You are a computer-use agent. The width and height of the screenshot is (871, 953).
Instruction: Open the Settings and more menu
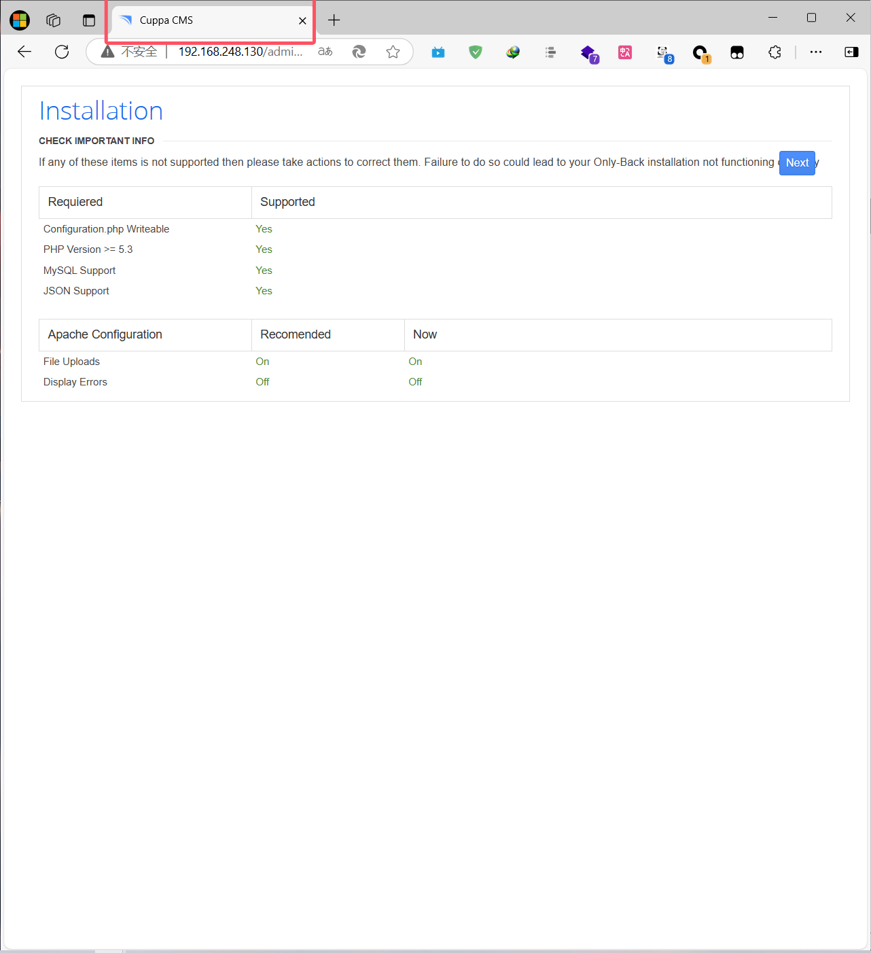point(815,52)
